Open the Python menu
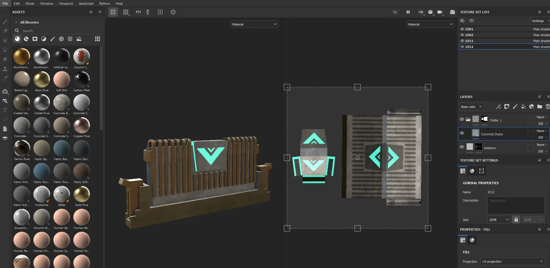 [x=104, y=4]
